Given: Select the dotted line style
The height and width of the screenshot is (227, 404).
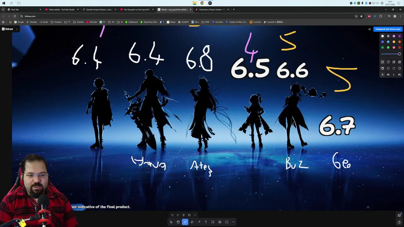Looking at the screenshot, I should pos(394,68).
